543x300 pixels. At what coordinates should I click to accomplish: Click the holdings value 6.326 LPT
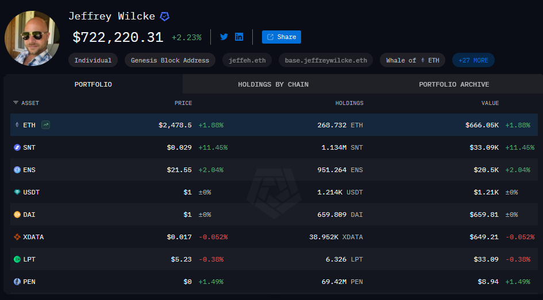(x=344, y=260)
